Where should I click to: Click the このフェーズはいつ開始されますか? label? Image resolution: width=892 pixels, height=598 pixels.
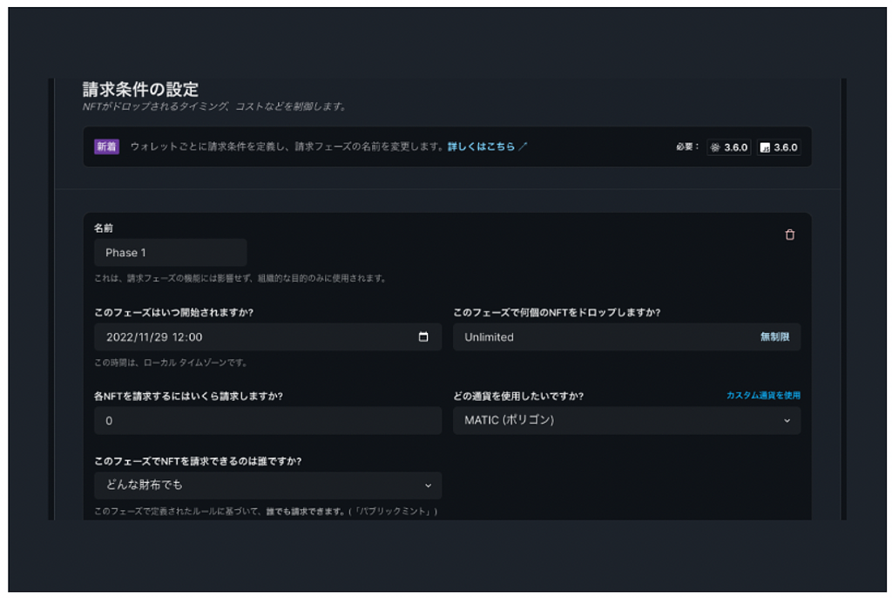pos(179,313)
